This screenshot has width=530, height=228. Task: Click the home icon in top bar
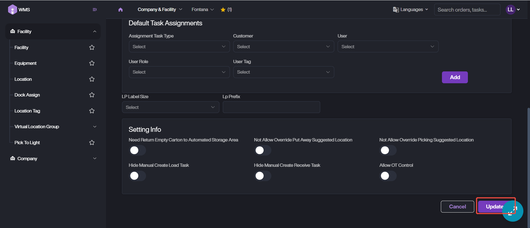click(x=120, y=10)
